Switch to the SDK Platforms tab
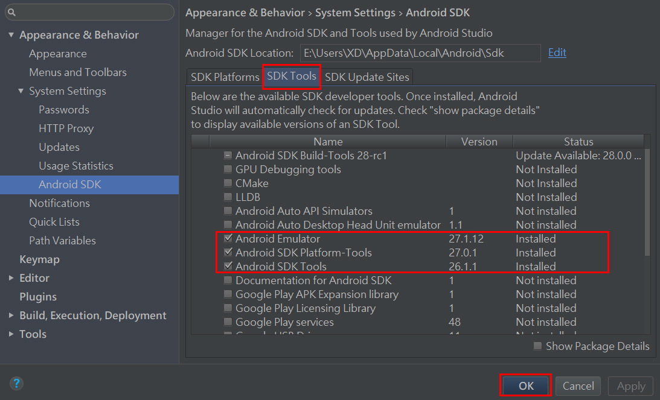This screenshot has height=400, width=660. click(225, 77)
